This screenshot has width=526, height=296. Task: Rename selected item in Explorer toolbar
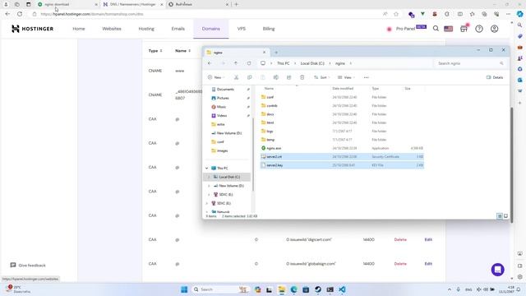pos(276,77)
